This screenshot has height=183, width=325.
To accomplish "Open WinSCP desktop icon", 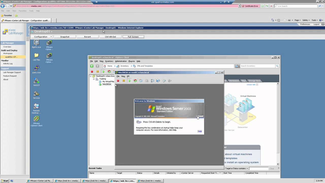I will (x=36, y=82).
